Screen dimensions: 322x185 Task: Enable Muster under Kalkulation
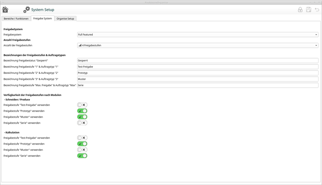pos(82,150)
